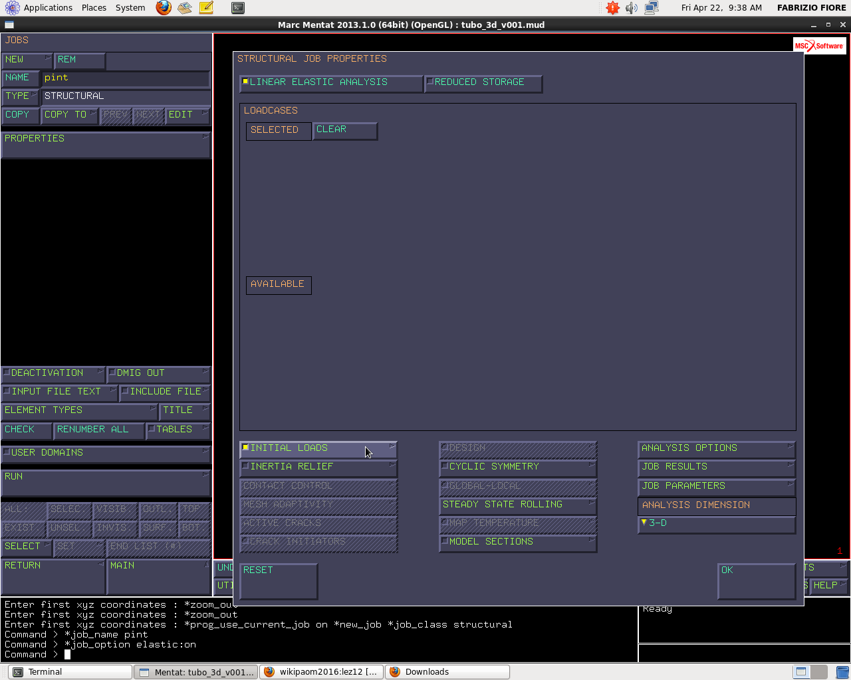Open the network connection tray icon
851x680 pixels.
(651, 8)
